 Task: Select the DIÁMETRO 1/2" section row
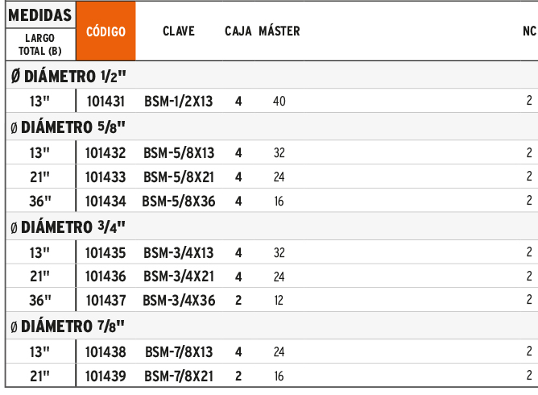(271, 76)
